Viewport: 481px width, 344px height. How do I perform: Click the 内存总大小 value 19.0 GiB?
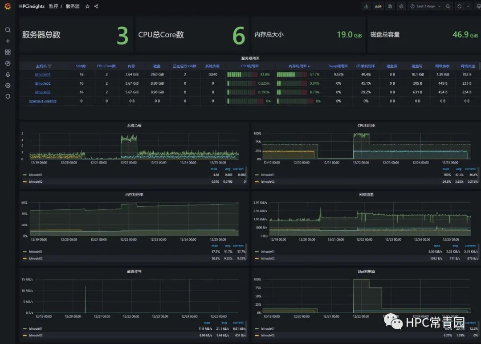349,35
